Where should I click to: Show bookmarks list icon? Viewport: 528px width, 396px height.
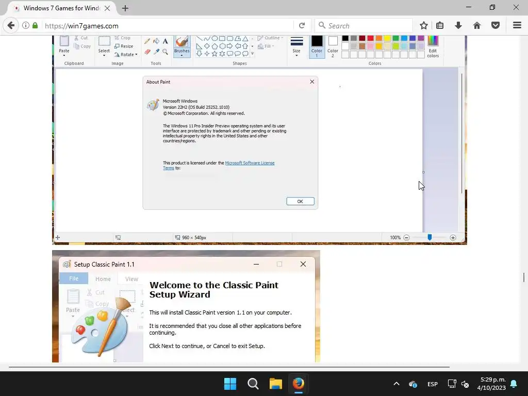[x=440, y=26]
